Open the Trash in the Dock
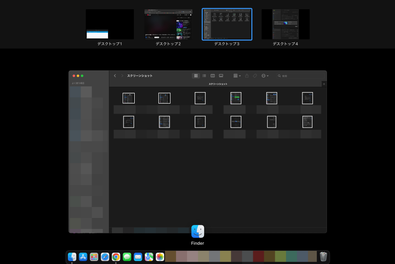The width and height of the screenshot is (395, 264). (323, 257)
